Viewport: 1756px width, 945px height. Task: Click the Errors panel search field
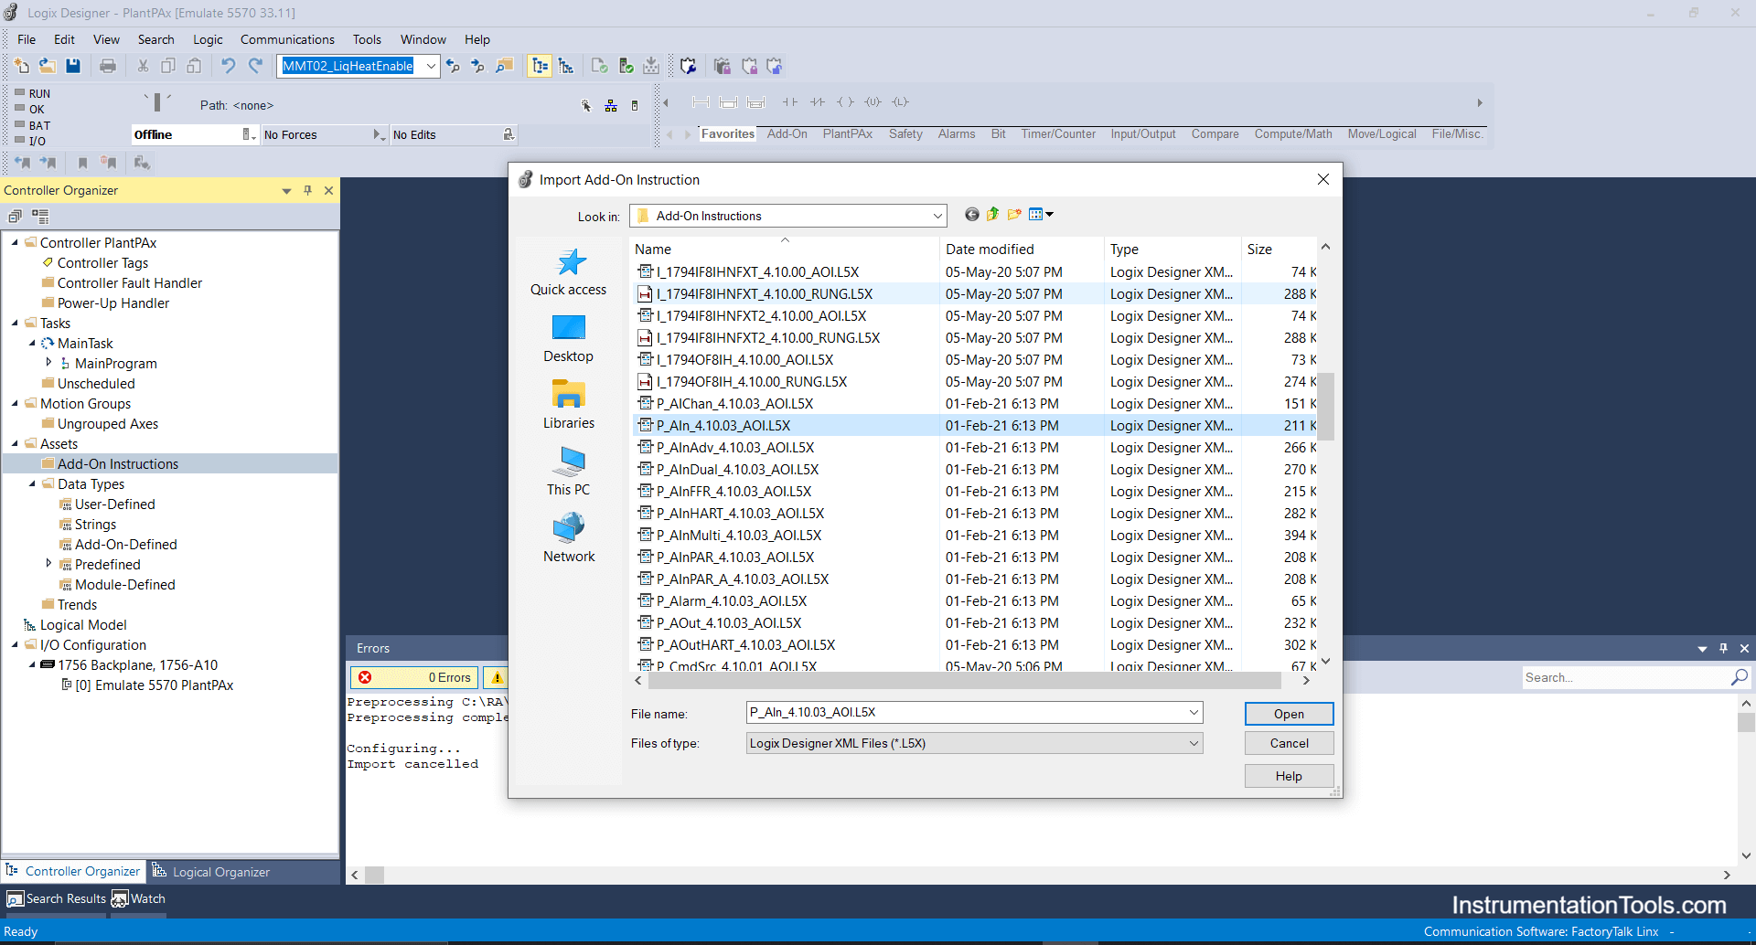(1625, 677)
